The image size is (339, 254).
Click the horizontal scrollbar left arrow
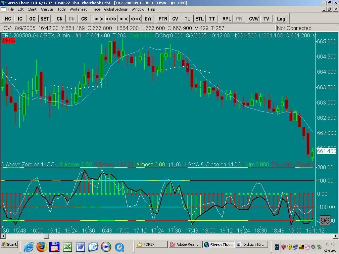coord(3,236)
